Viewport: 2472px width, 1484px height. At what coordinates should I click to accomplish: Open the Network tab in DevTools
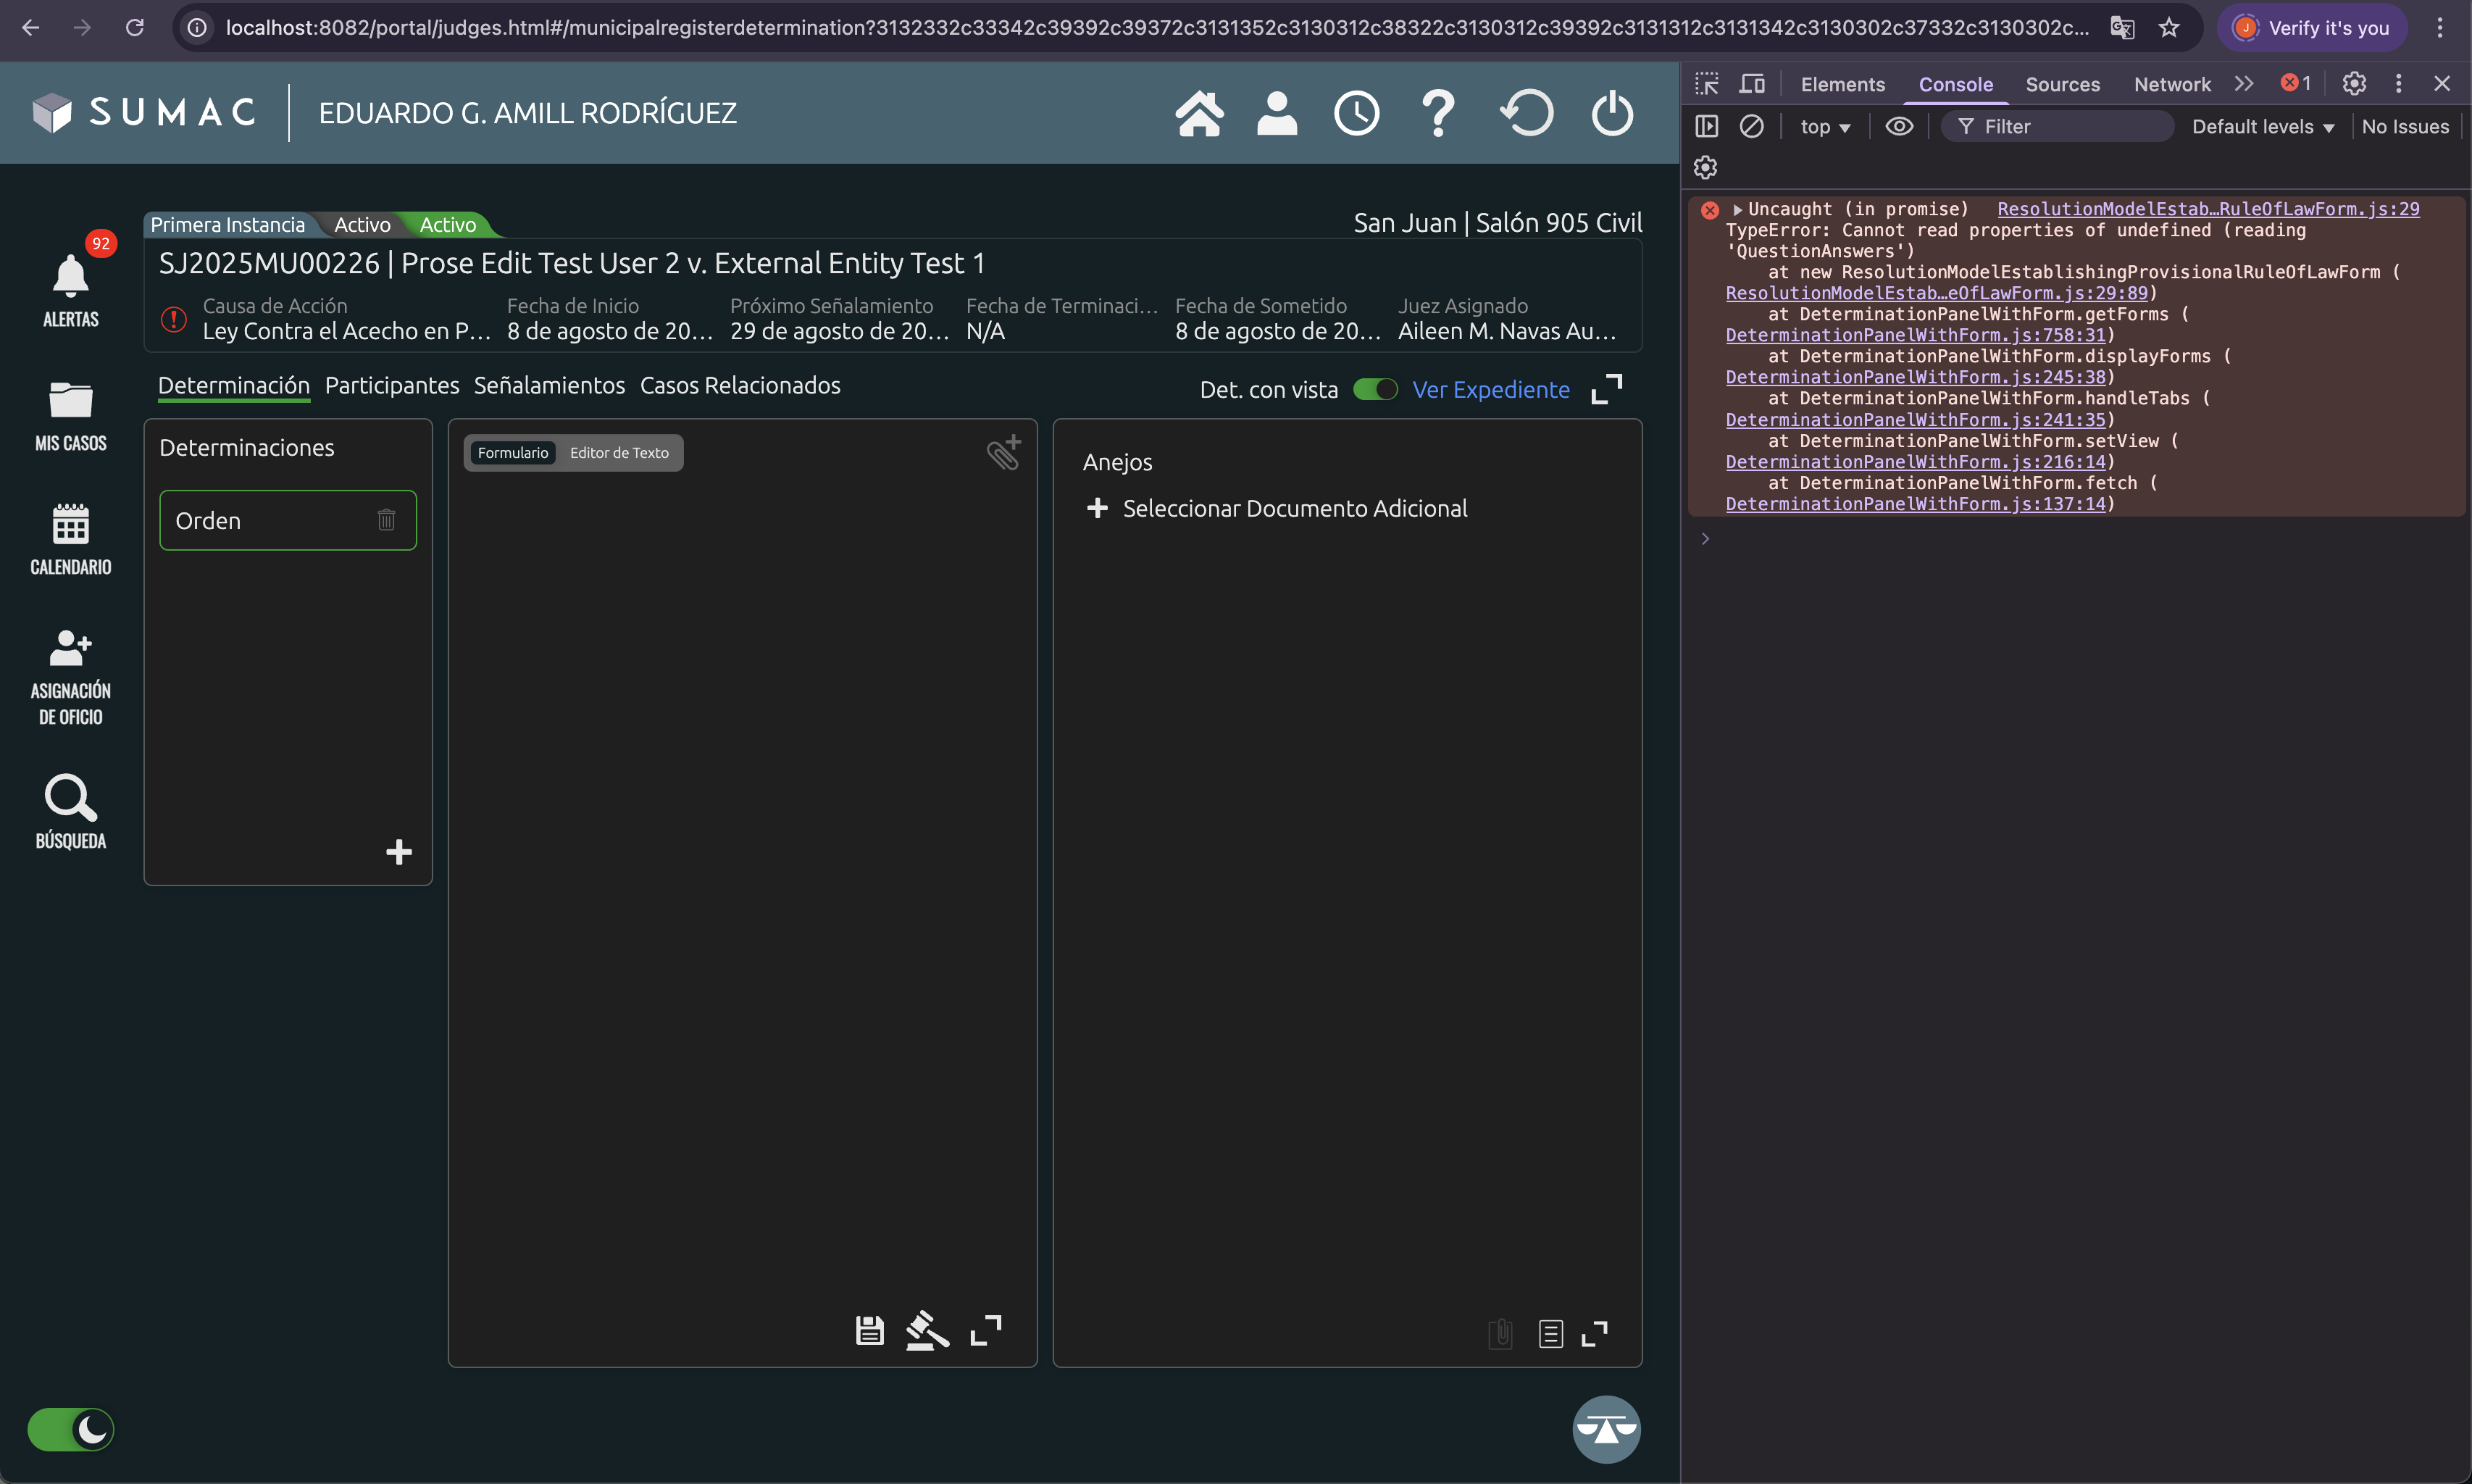2171,84
